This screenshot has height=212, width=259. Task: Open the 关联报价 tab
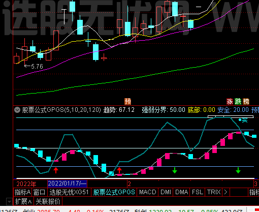(x=48, y=201)
